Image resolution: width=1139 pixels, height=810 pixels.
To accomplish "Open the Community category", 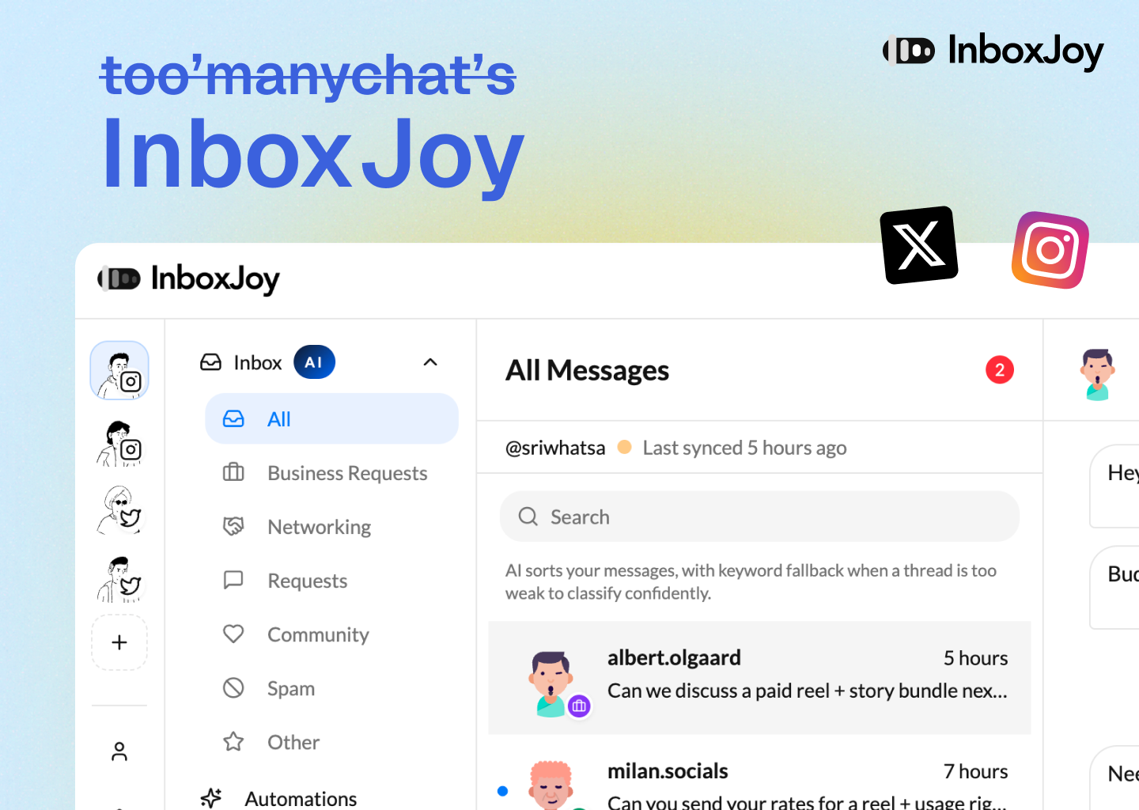I will tap(331, 634).
